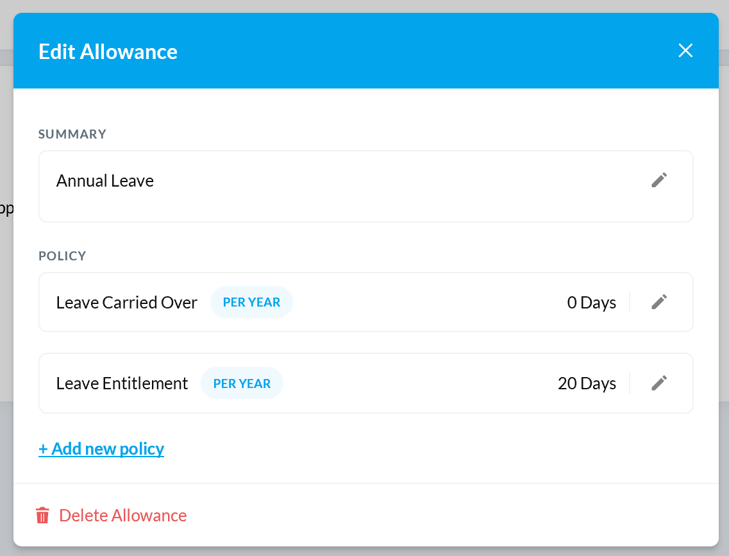Click pencil icon for Leave Entitlement

659,383
